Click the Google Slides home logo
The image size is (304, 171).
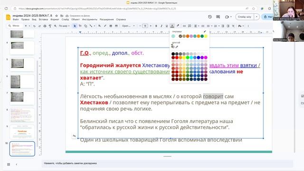(x=8, y=17)
